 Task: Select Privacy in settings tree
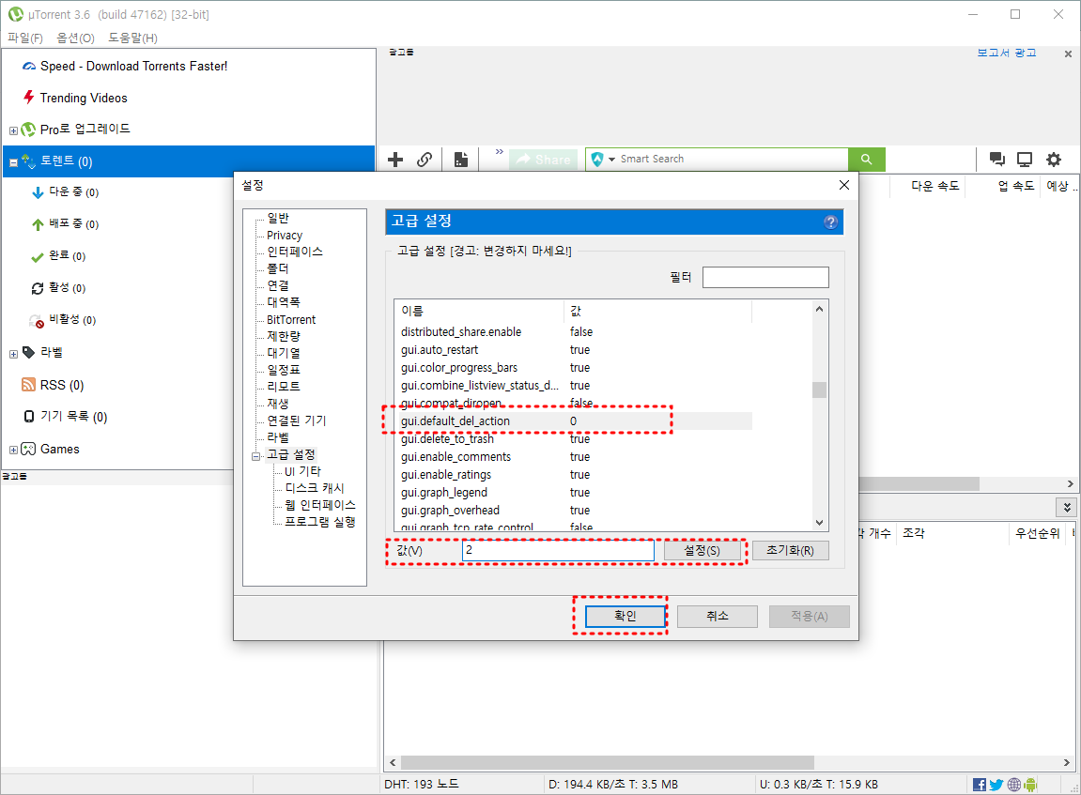pos(284,235)
